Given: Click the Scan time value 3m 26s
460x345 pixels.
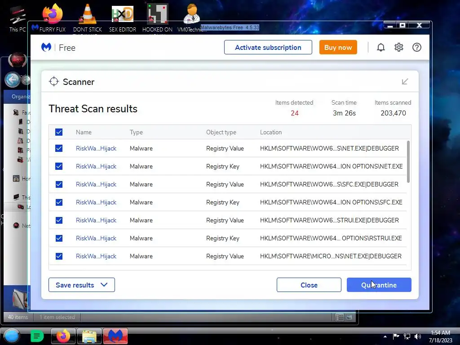Looking at the screenshot, I should pos(344,113).
